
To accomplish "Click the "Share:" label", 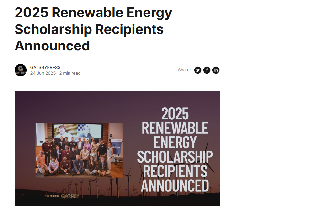I will (184, 70).
